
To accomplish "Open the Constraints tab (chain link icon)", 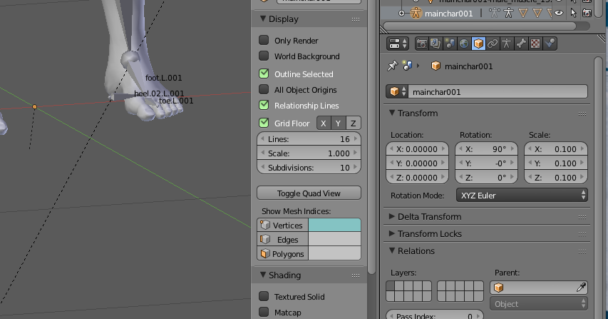I will coord(493,44).
